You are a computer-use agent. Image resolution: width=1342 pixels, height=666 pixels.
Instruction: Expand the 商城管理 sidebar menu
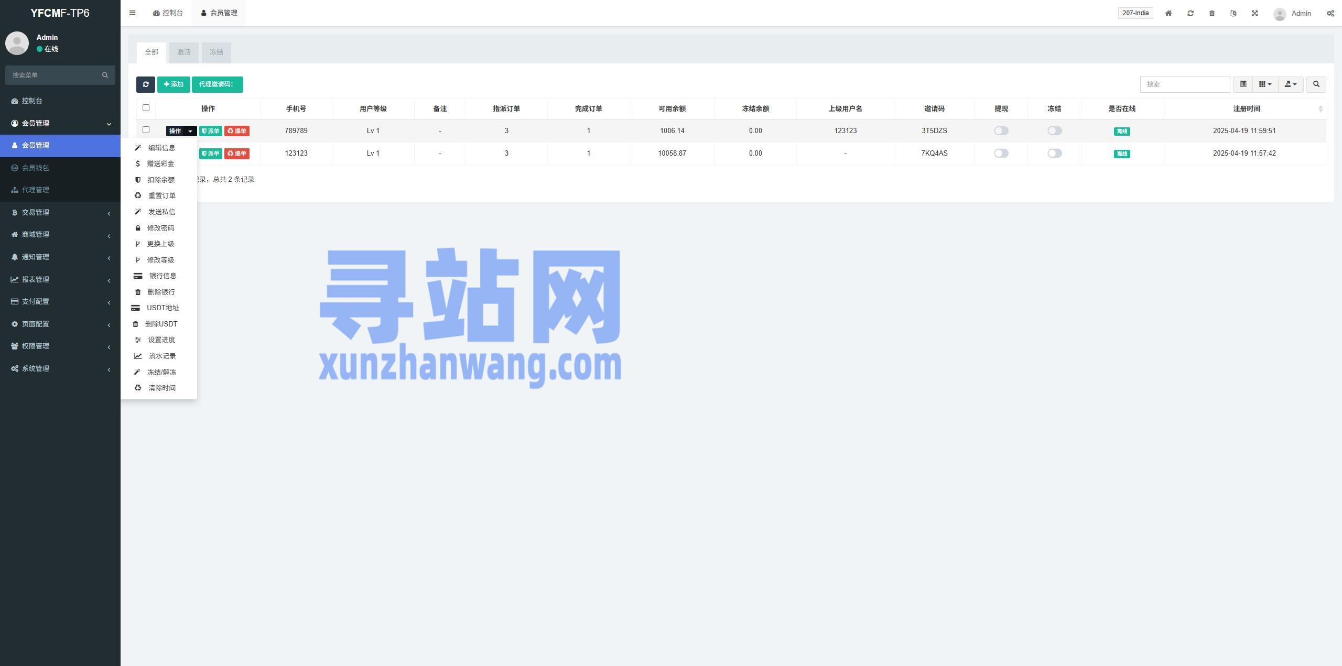[x=60, y=234]
